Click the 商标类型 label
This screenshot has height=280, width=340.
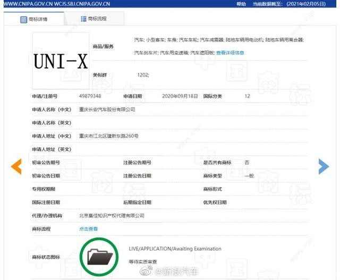click(x=212, y=176)
